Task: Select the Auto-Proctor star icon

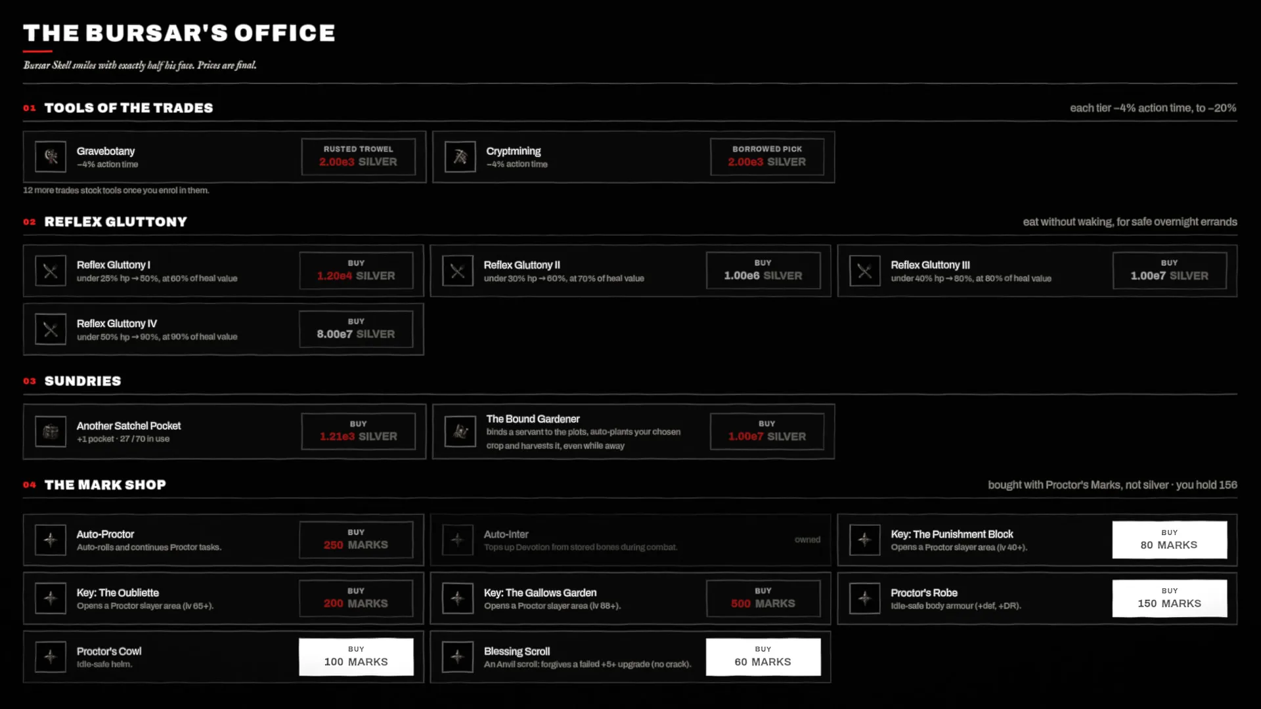Action: [x=51, y=540]
